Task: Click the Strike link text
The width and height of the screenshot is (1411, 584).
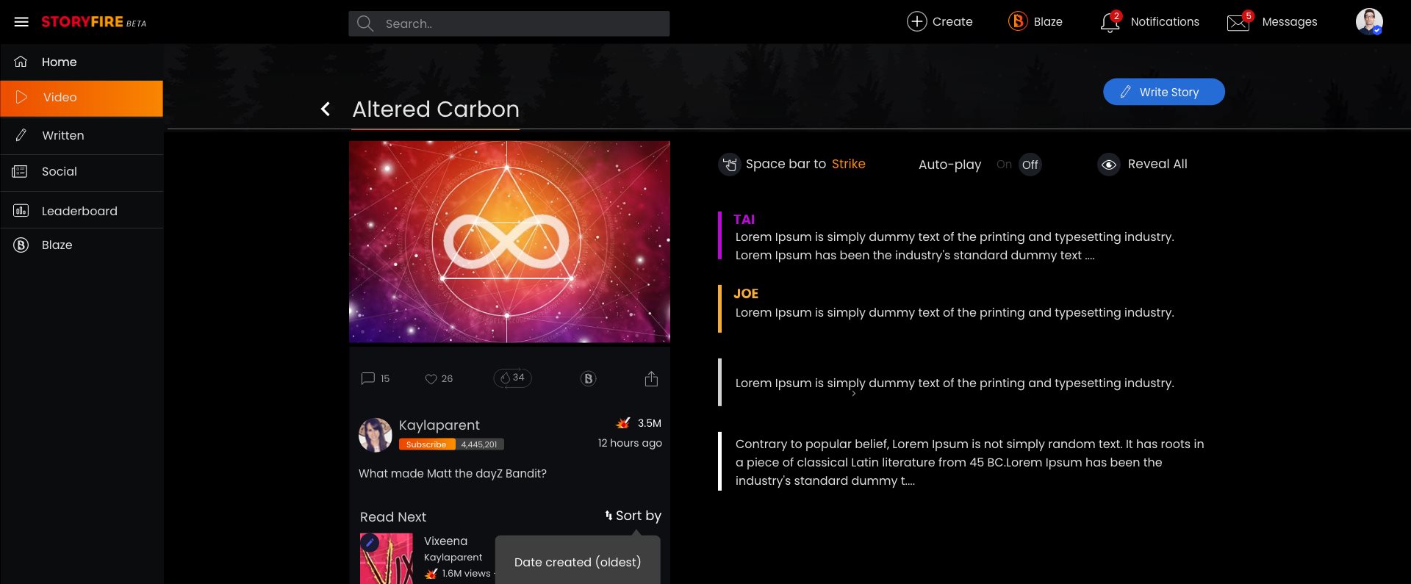Action: pos(848,164)
